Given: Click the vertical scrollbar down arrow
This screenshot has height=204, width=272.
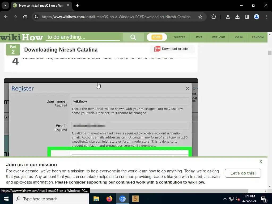Looking at the screenshot, I should [x=270, y=187].
